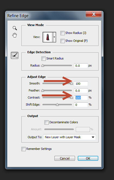Select the Zoom tool magnifier icon
The image size is (114, 180).
click(x=15, y=28)
